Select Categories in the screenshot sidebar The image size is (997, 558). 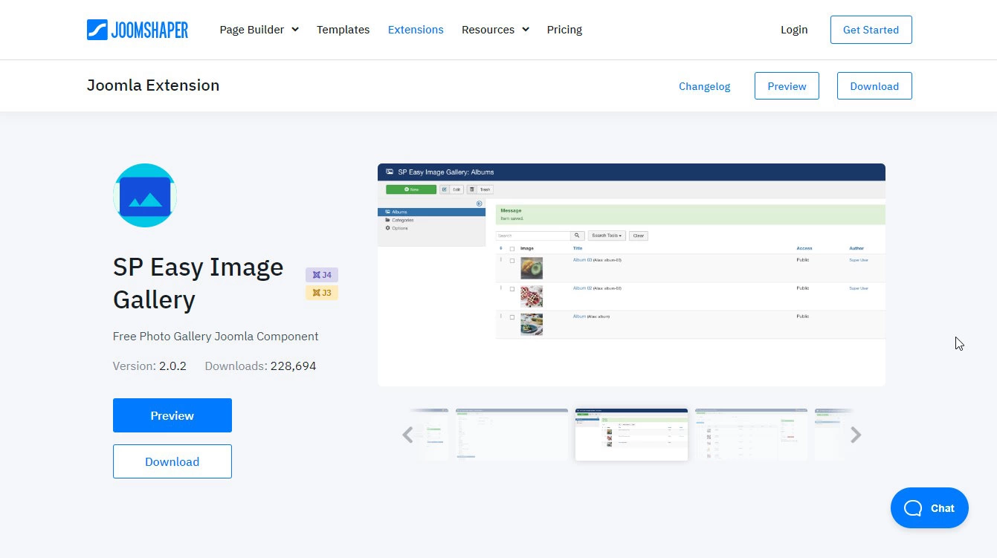click(399, 220)
